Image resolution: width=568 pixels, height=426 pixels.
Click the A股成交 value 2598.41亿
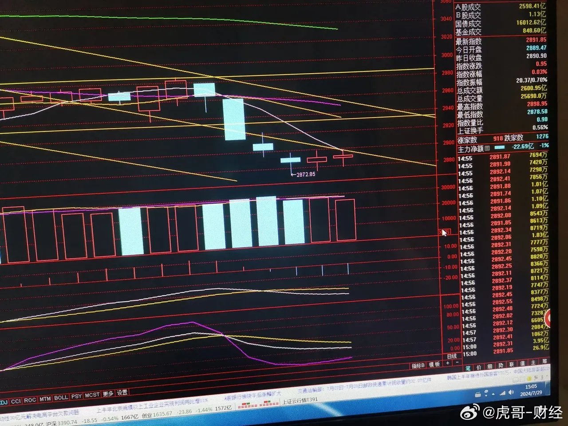(x=532, y=6)
